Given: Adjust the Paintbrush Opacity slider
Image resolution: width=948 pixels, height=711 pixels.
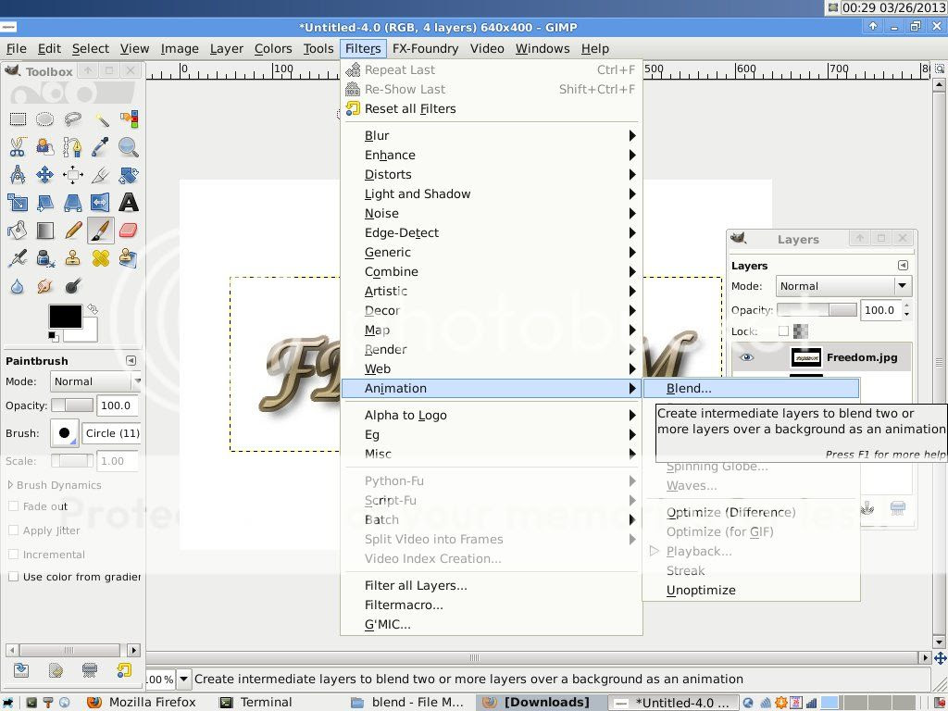Looking at the screenshot, I should click(72, 405).
